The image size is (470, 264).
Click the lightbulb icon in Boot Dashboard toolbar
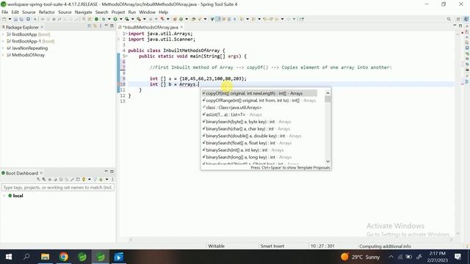[x=84, y=179]
